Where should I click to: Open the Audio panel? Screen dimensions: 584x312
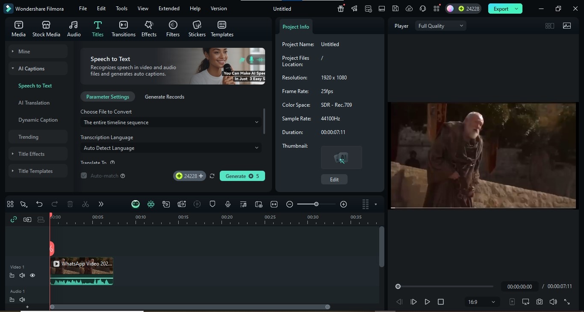point(74,29)
